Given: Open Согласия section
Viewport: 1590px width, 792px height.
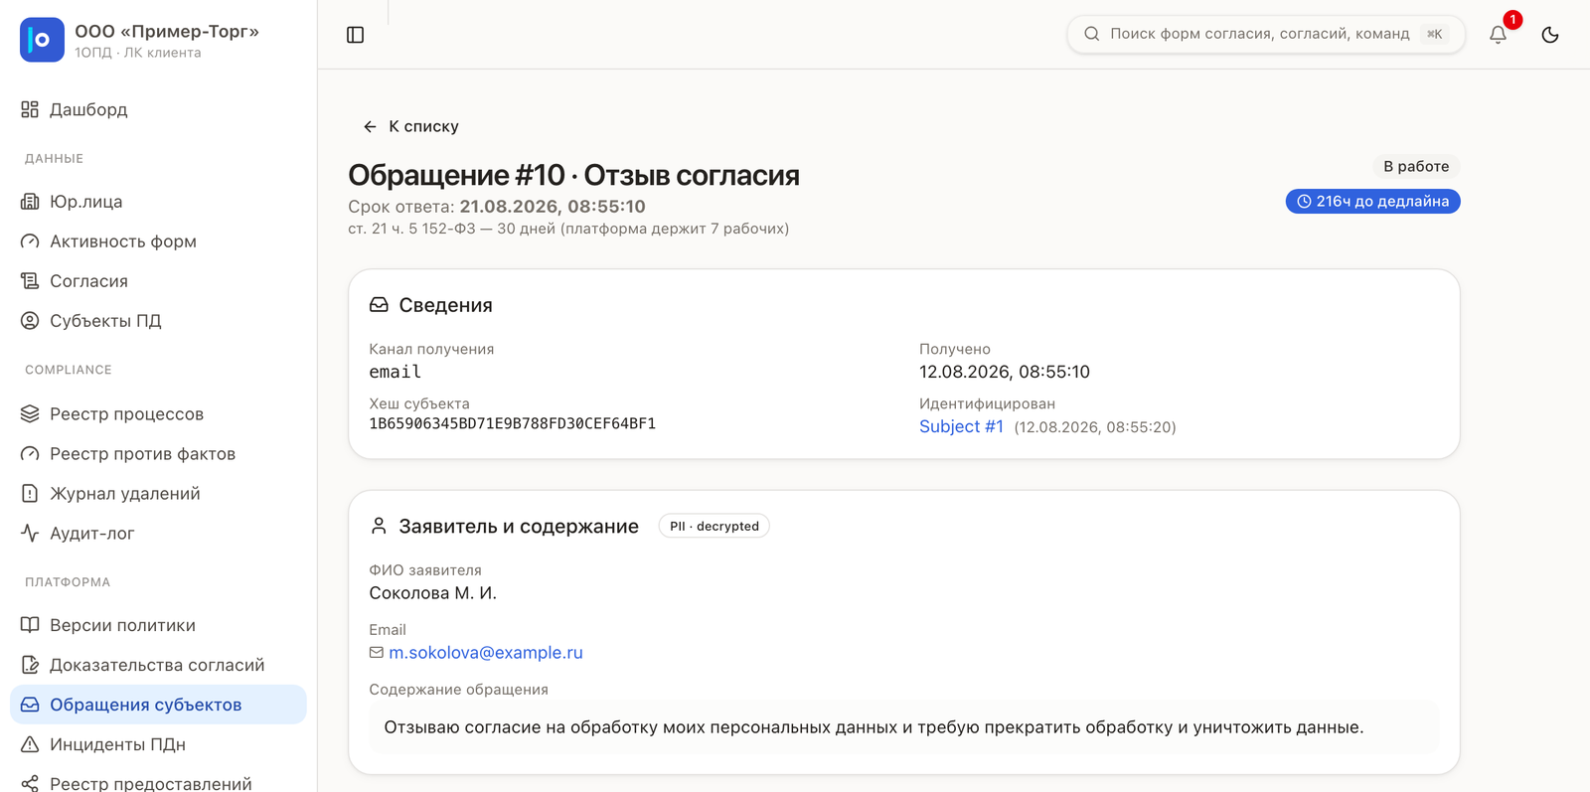Looking at the screenshot, I should 158,281.
